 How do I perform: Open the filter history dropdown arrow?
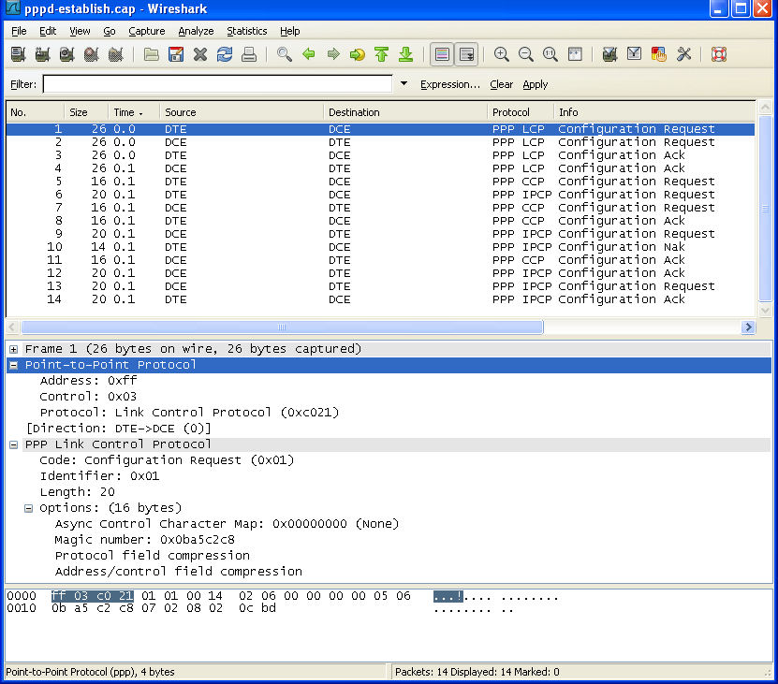404,84
